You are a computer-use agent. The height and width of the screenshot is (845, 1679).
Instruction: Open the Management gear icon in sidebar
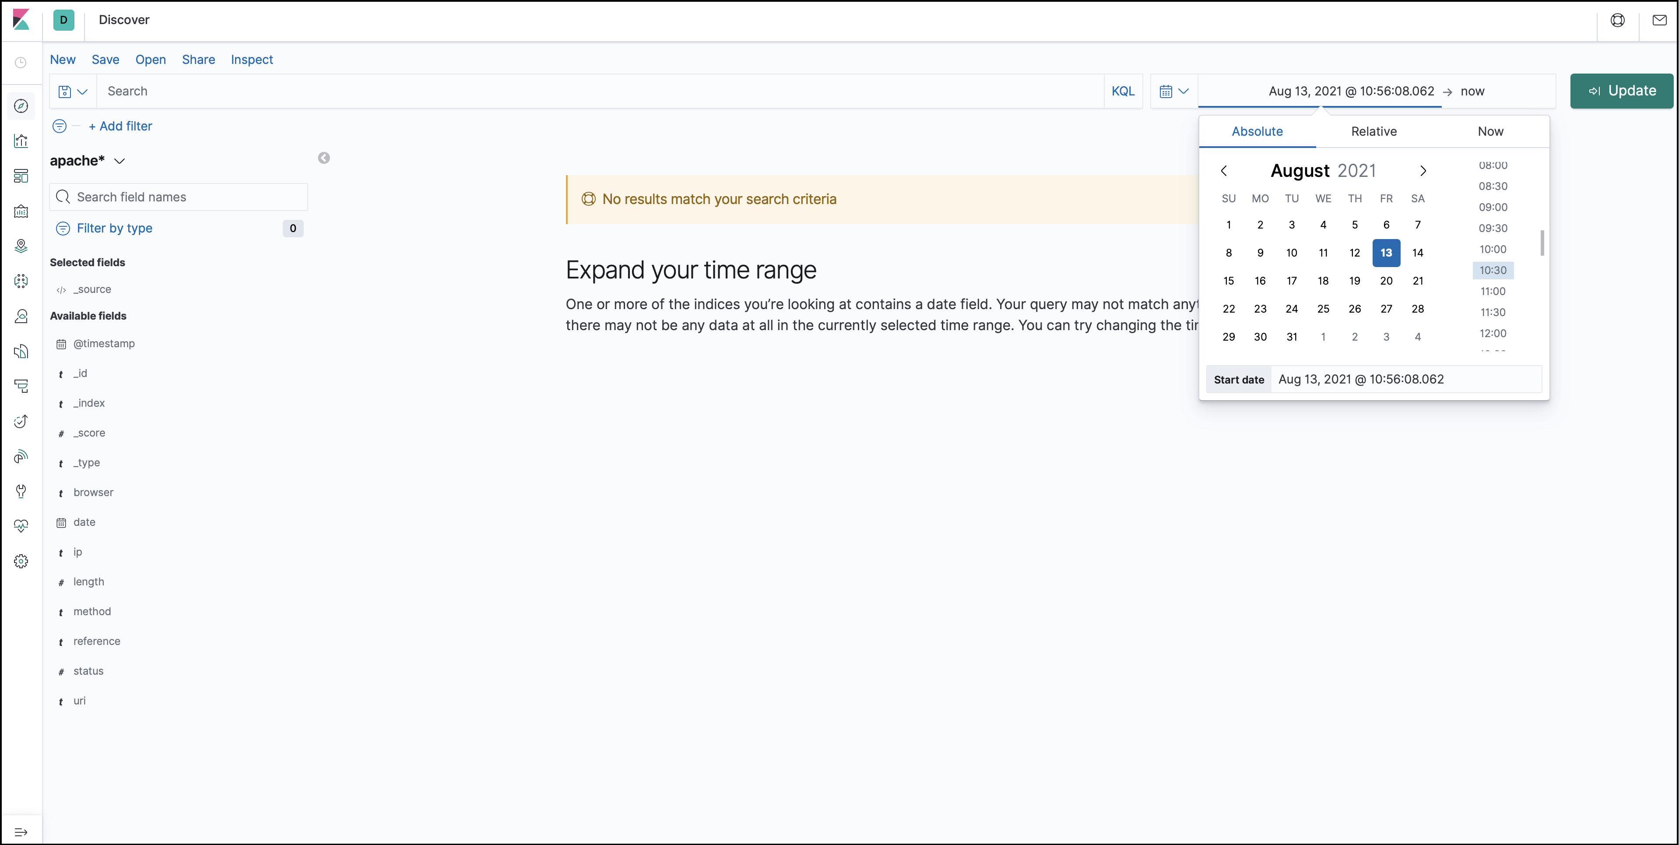click(x=21, y=561)
